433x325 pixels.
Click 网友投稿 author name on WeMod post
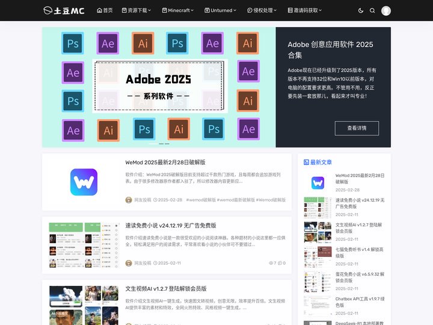click(143, 200)
